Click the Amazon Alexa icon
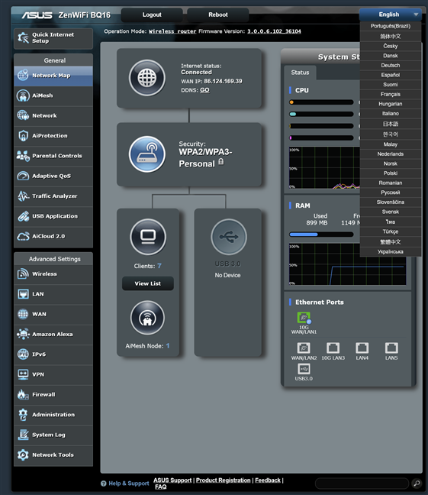The width and height of the screenshot is (428, 495). 23,334
